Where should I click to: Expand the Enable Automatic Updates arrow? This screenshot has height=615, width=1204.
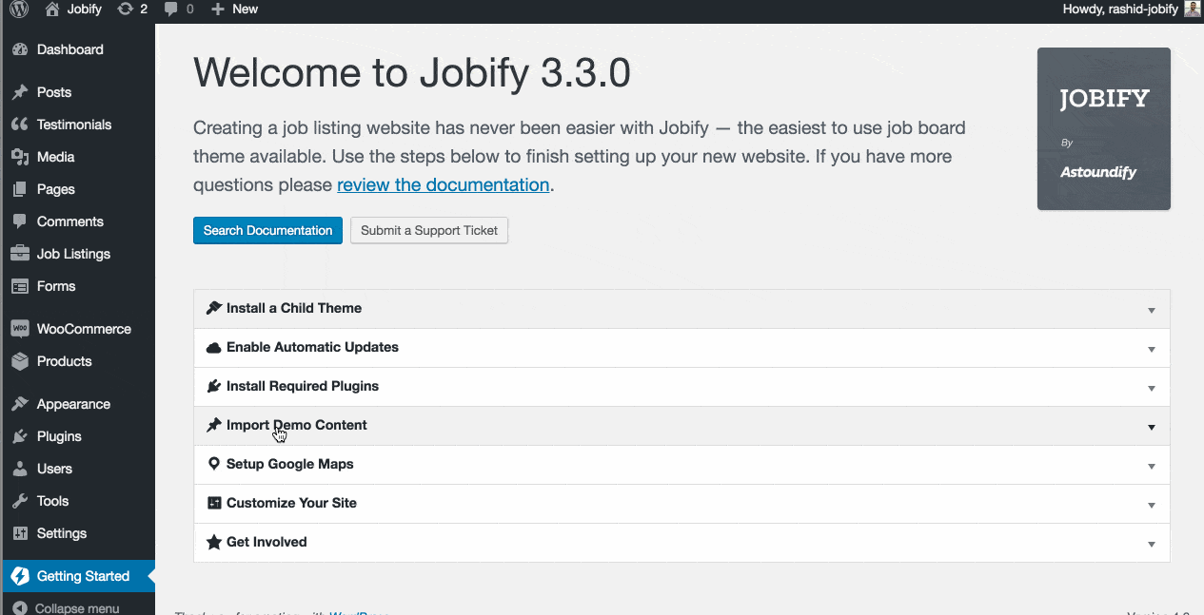pos(1152,349)
